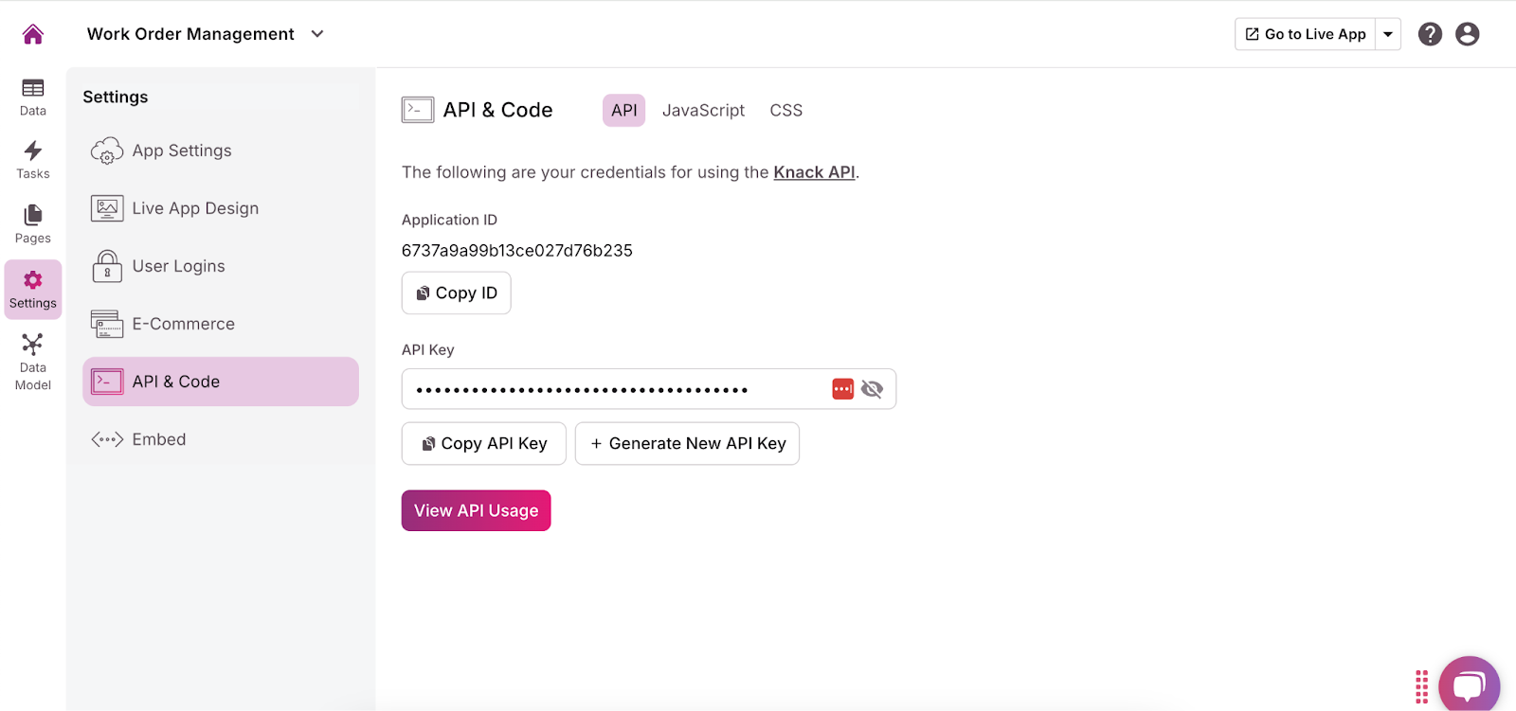This screenshot has height=711, width=1516.
Task: Open the help question mark icon
Action: click(x=1430, y=34)
